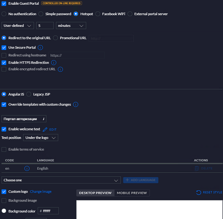
Task: Open info icon for encrypted redirect URL
Action: pos(60,69)
